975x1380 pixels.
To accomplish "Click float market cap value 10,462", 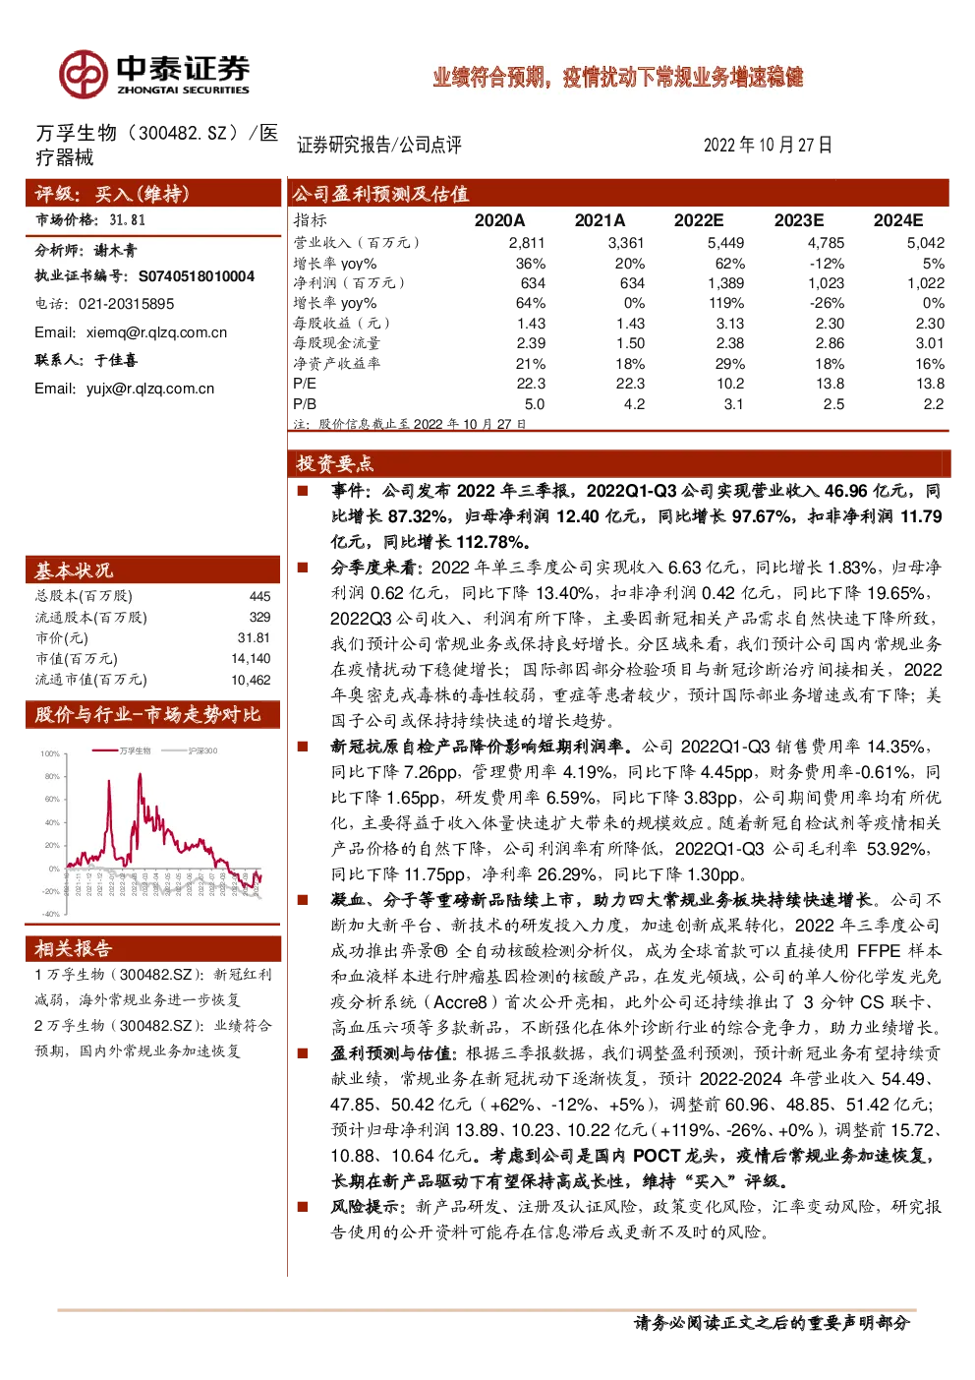I will click(251, 680).
